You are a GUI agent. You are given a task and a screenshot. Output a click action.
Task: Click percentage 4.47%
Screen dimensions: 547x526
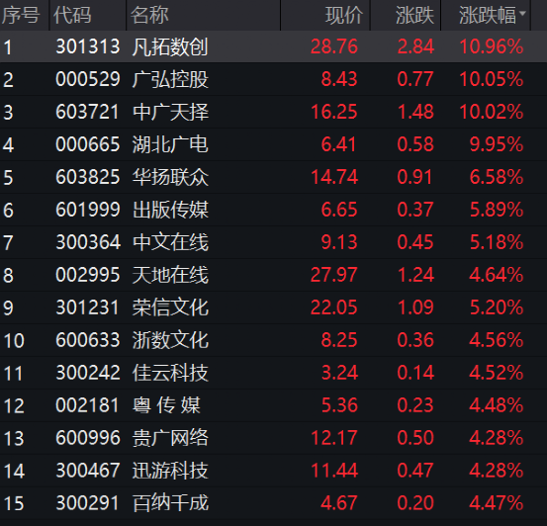tap(497, 503)
